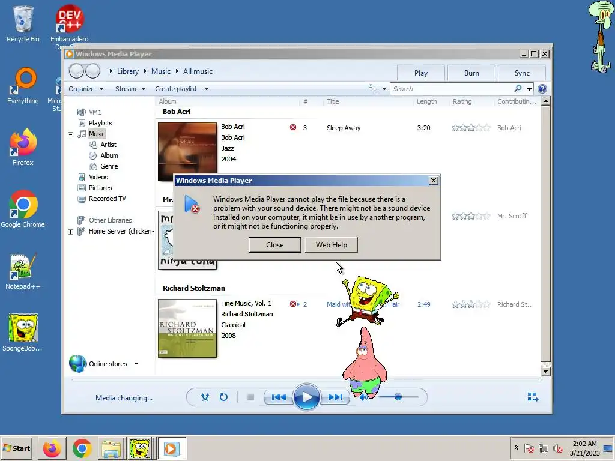
Task: Select VM1 in the navigation tree
Action: [95, 112]
